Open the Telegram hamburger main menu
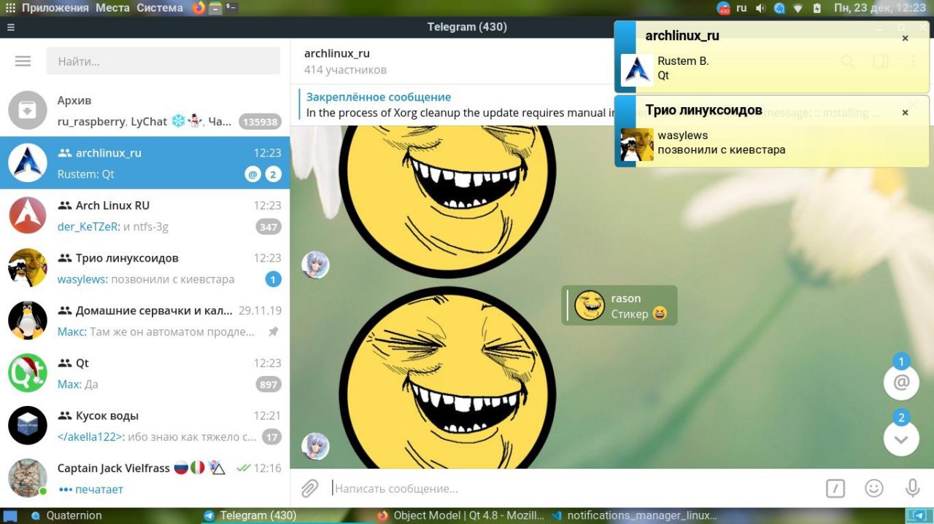 23,61
